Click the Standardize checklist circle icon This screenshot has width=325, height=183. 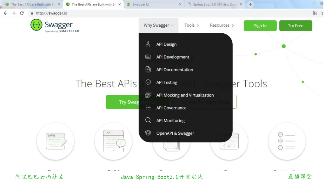(287, 141)
